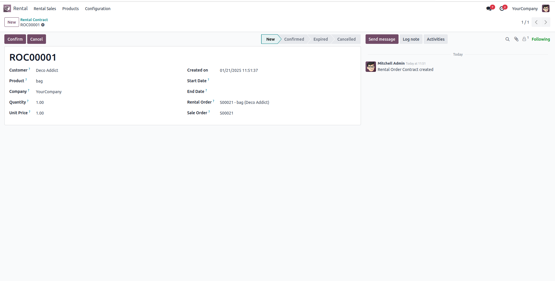Select the Confirmed status stage

click(x=294, y=39)
